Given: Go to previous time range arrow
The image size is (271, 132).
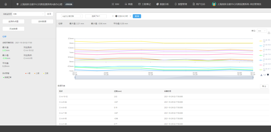Looking at the screenshot, I should tap(113, 16).
